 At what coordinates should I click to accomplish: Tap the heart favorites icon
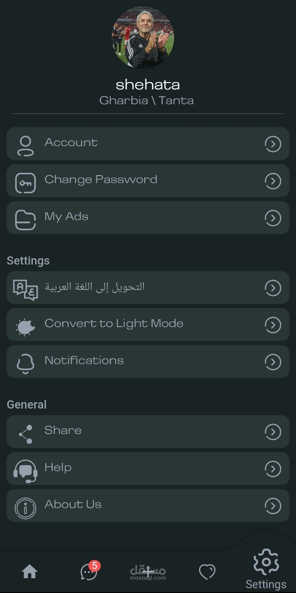(x=207, y=572)
